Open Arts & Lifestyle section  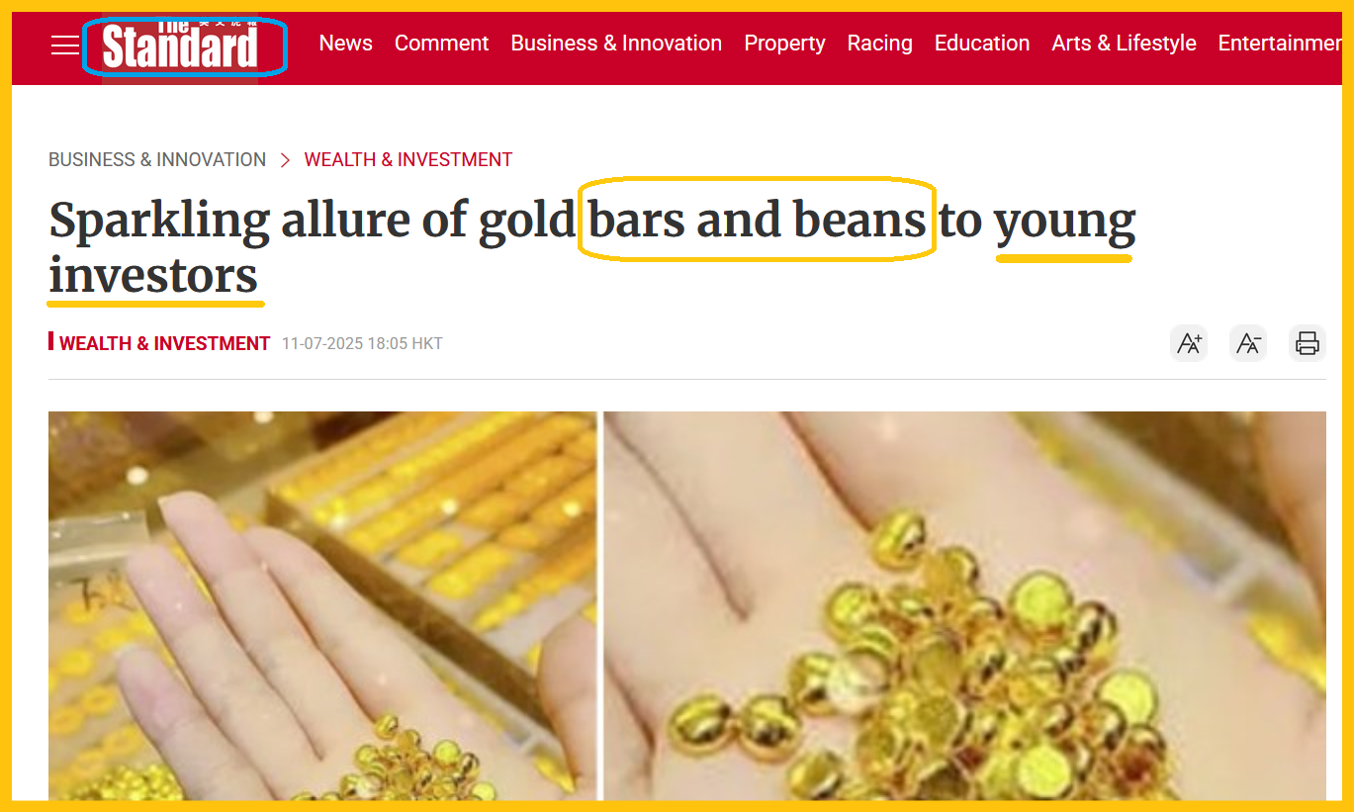pos(1124,44)
